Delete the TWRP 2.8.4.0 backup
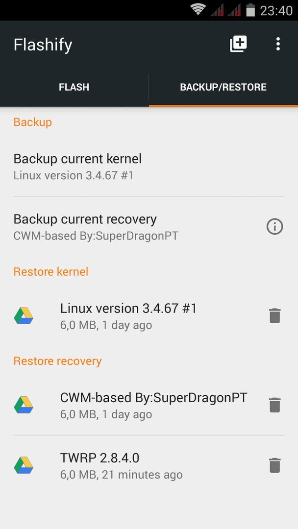This screenshot has height=529, width=298. pyautogui.click(x=274, y=465)
